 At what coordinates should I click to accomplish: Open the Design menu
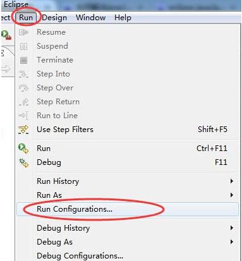[x=54, y=18]
